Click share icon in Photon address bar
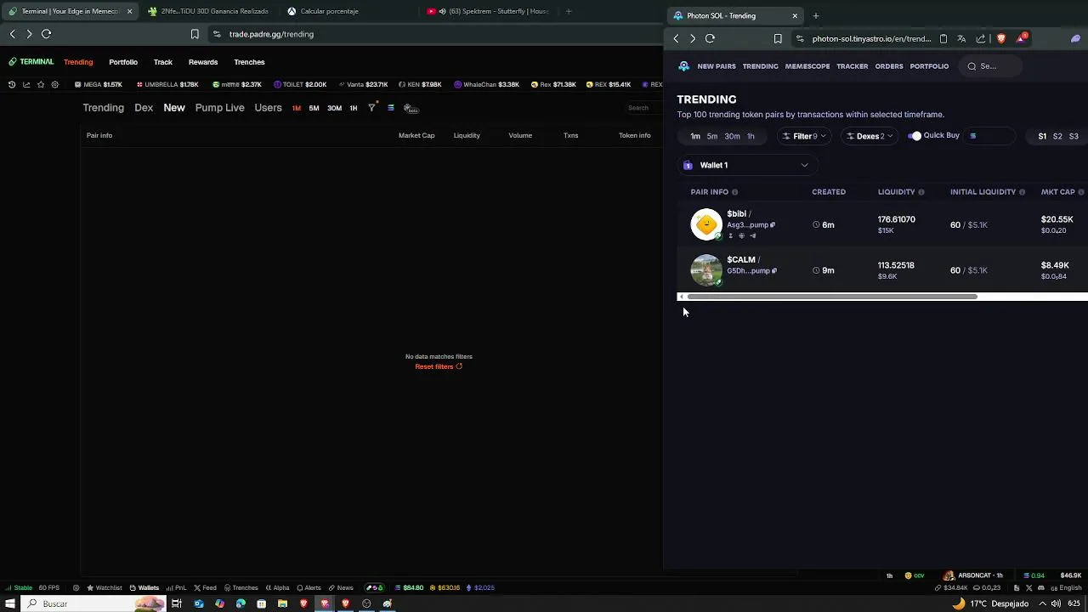This screenshot has height=612, width=1088. 981,38
